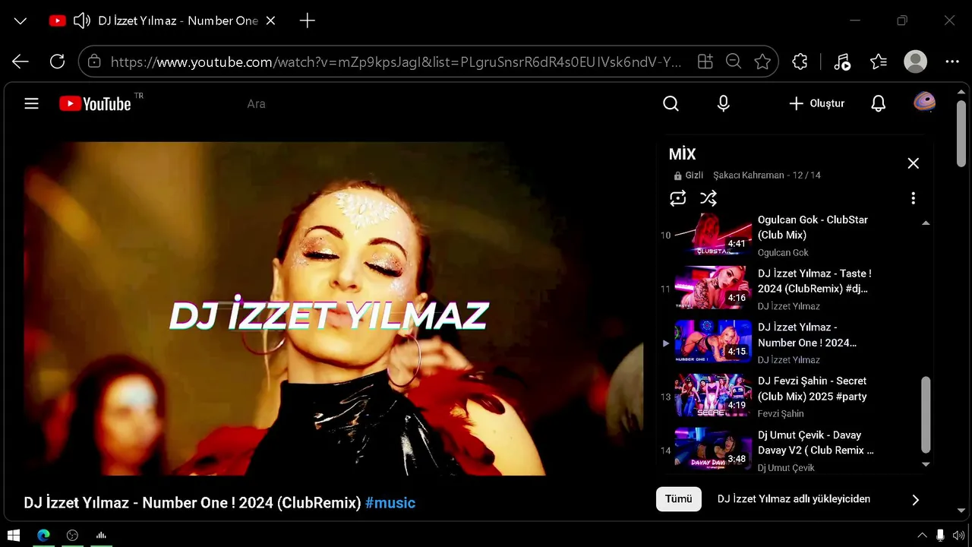Go back to the previous page

(x=21, y=62)
